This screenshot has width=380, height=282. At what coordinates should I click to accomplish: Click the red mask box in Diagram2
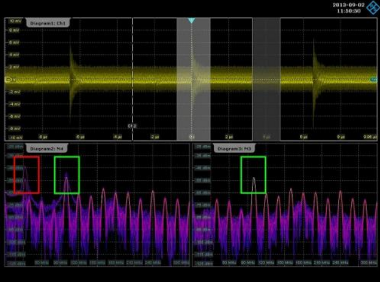pos(26,174)
